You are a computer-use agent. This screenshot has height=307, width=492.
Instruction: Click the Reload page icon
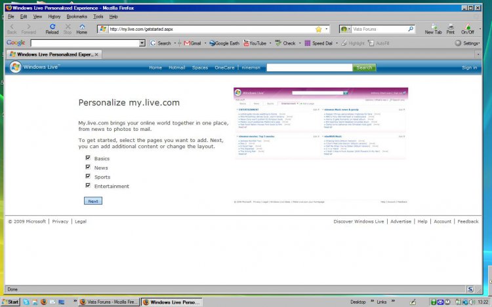pos(52,27)
